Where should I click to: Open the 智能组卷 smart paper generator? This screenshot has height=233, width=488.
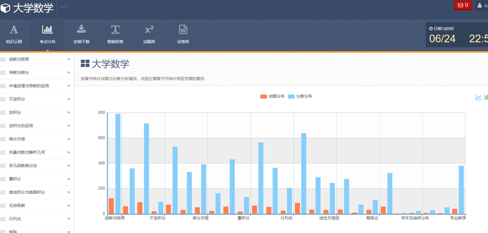point(115,35)
